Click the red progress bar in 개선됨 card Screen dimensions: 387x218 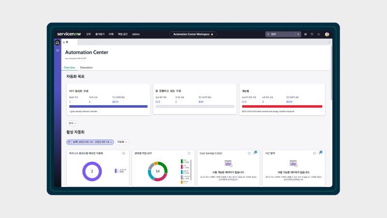coord(282,106)
